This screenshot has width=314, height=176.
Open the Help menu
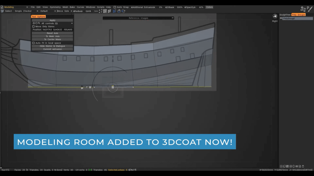pyautogui.click(x=108, y=7)
